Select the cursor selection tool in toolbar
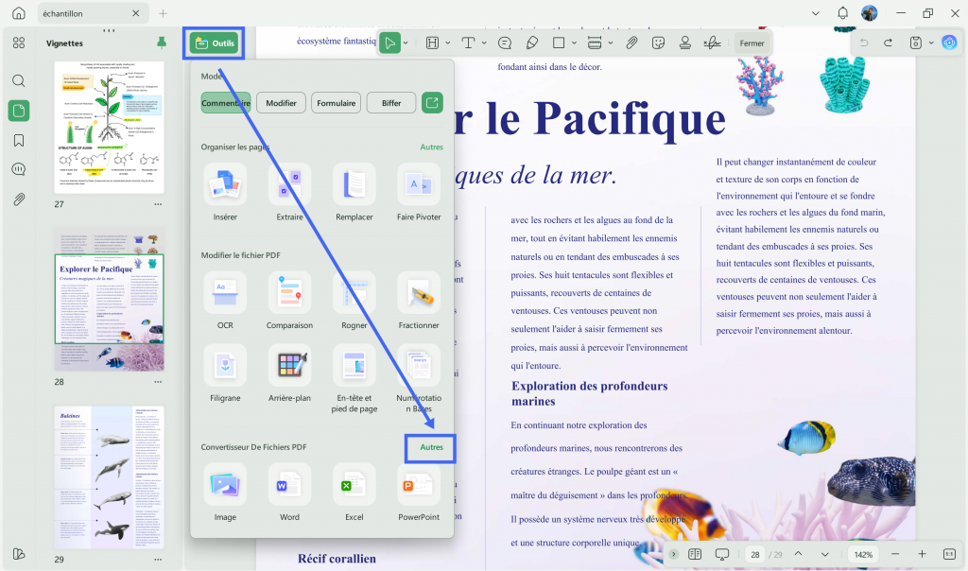 point(390,43)
